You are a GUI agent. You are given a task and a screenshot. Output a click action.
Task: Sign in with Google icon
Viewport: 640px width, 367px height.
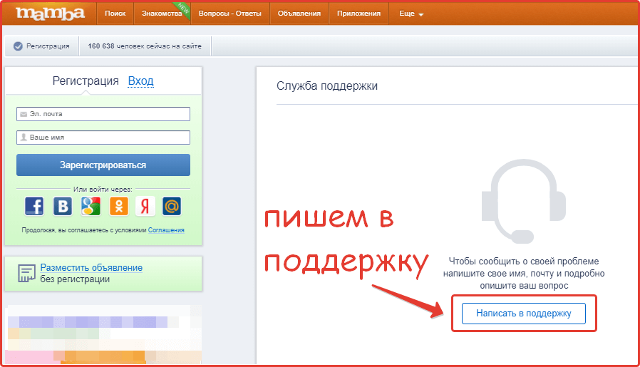coord(91,206)
